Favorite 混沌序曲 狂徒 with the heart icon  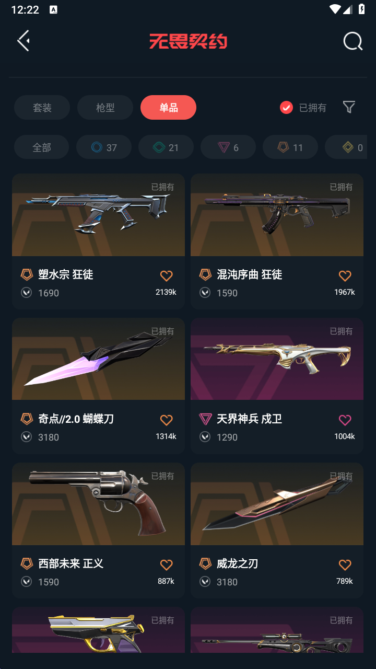coord(345,276)
